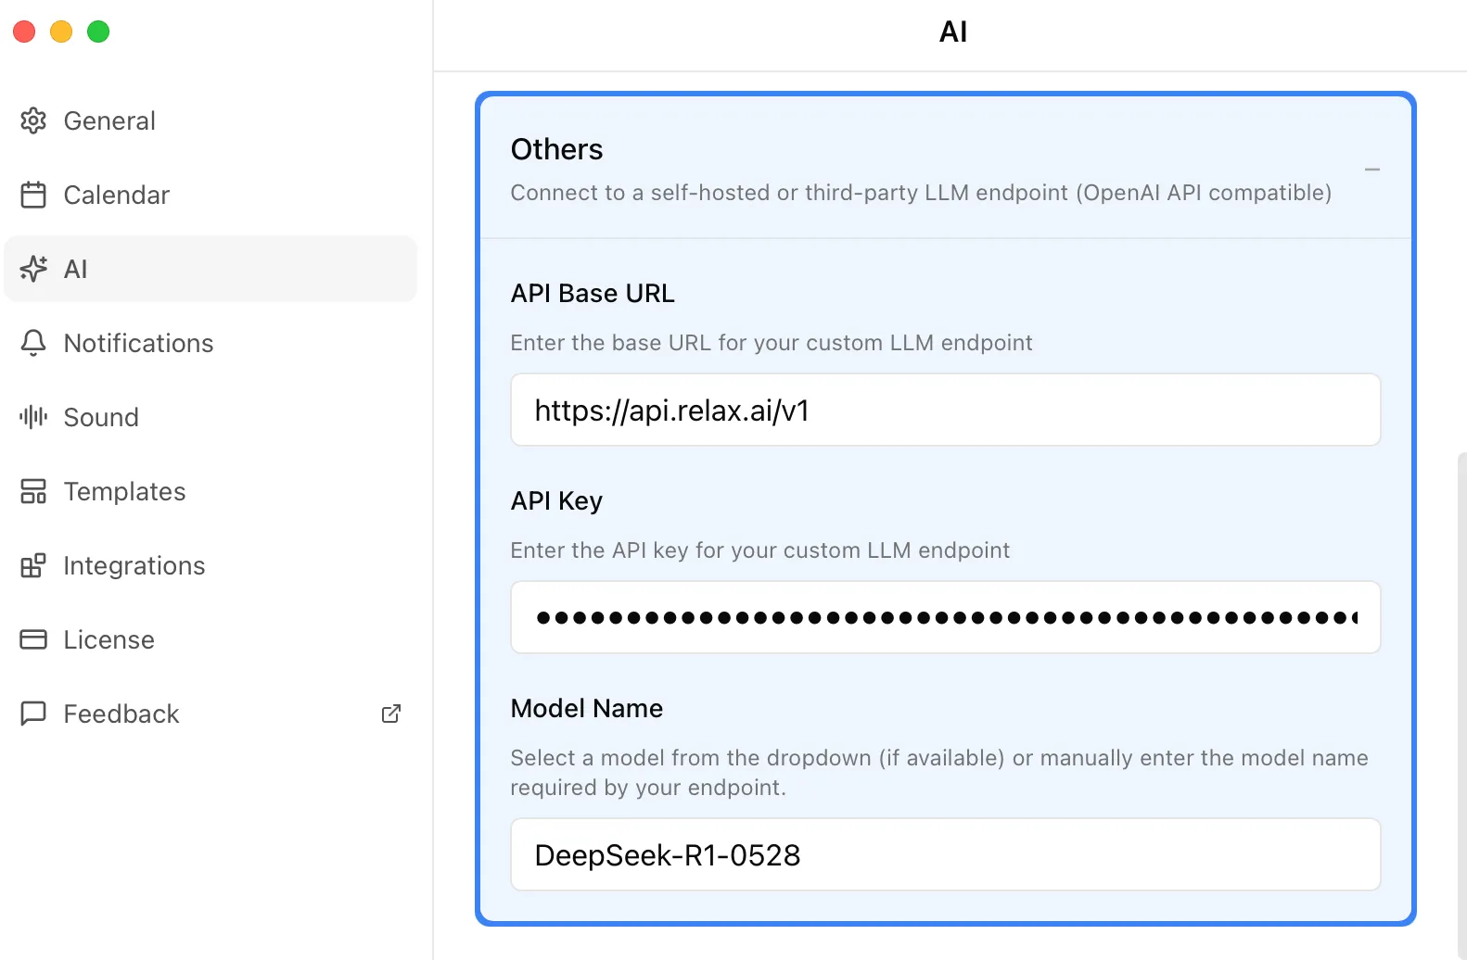The height and width of the screenshot is (960, 1467).
Task: Click the General gear icon
Action: pos(33,120)
